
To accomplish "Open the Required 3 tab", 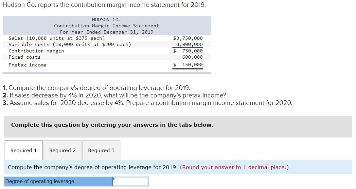I will pyautogui.click(x=101, y=150).
